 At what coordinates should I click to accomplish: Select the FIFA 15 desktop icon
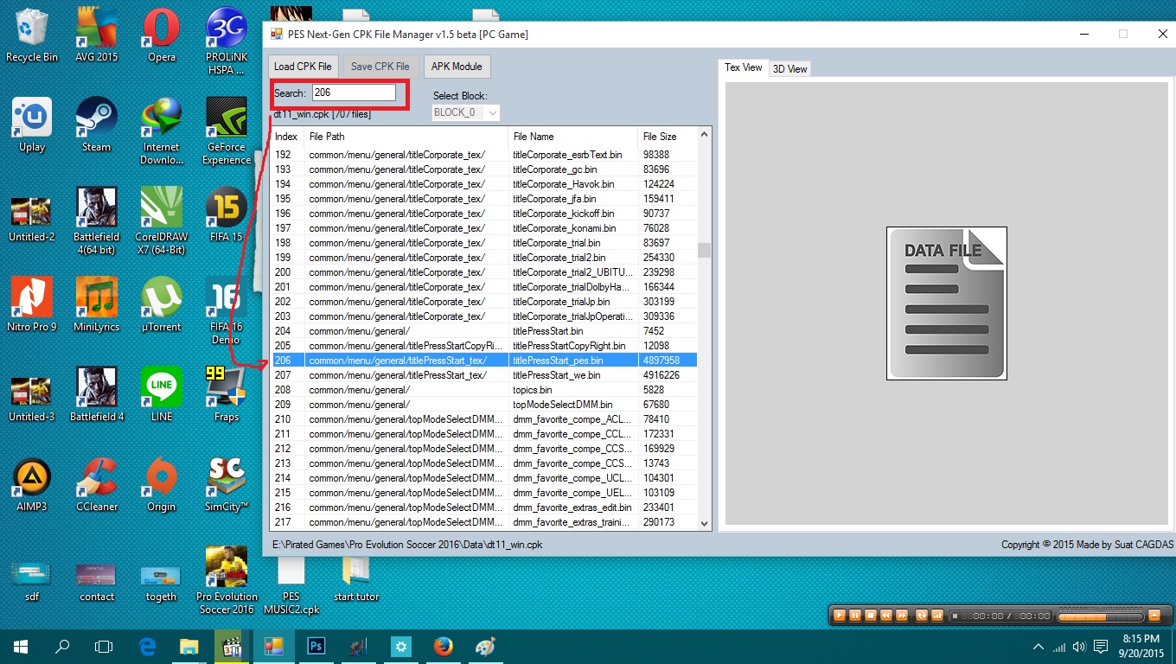point(227,214)
